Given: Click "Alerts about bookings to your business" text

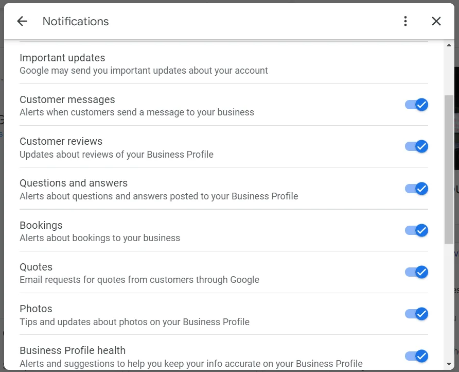Looking at the screenshot, I should (x=100, y=238).
